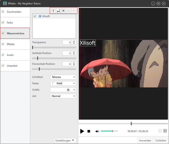Click the Xilisoft watermark type icon in list

pyautogui.click(x=40, y=16)
